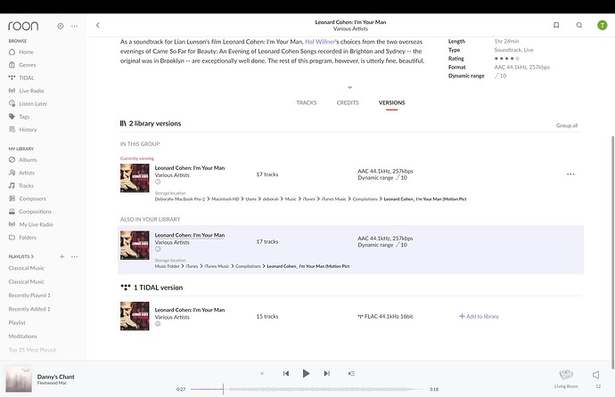Skip to previous track
Viewport: 615px width, 397px height.
pos(286,374)
